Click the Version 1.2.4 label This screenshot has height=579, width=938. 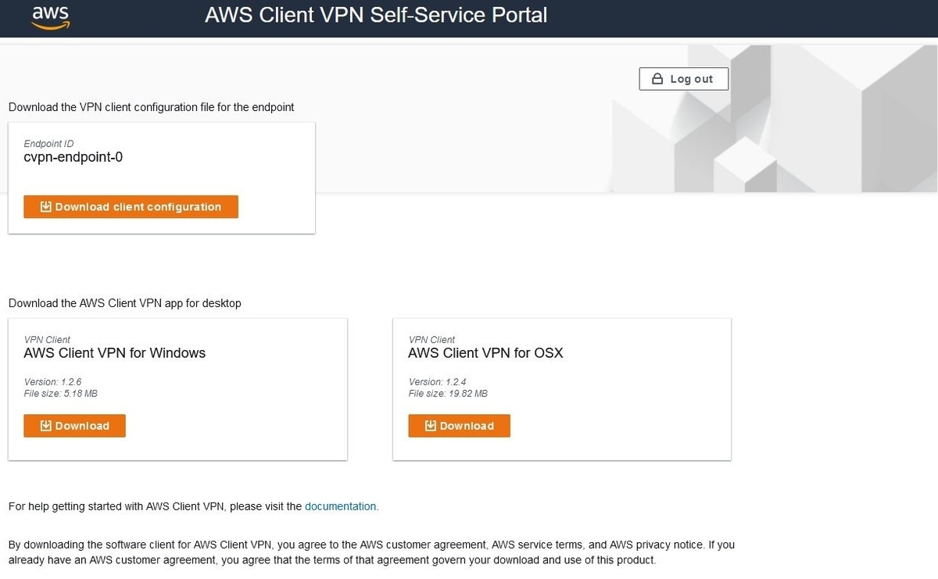(438, 382)
